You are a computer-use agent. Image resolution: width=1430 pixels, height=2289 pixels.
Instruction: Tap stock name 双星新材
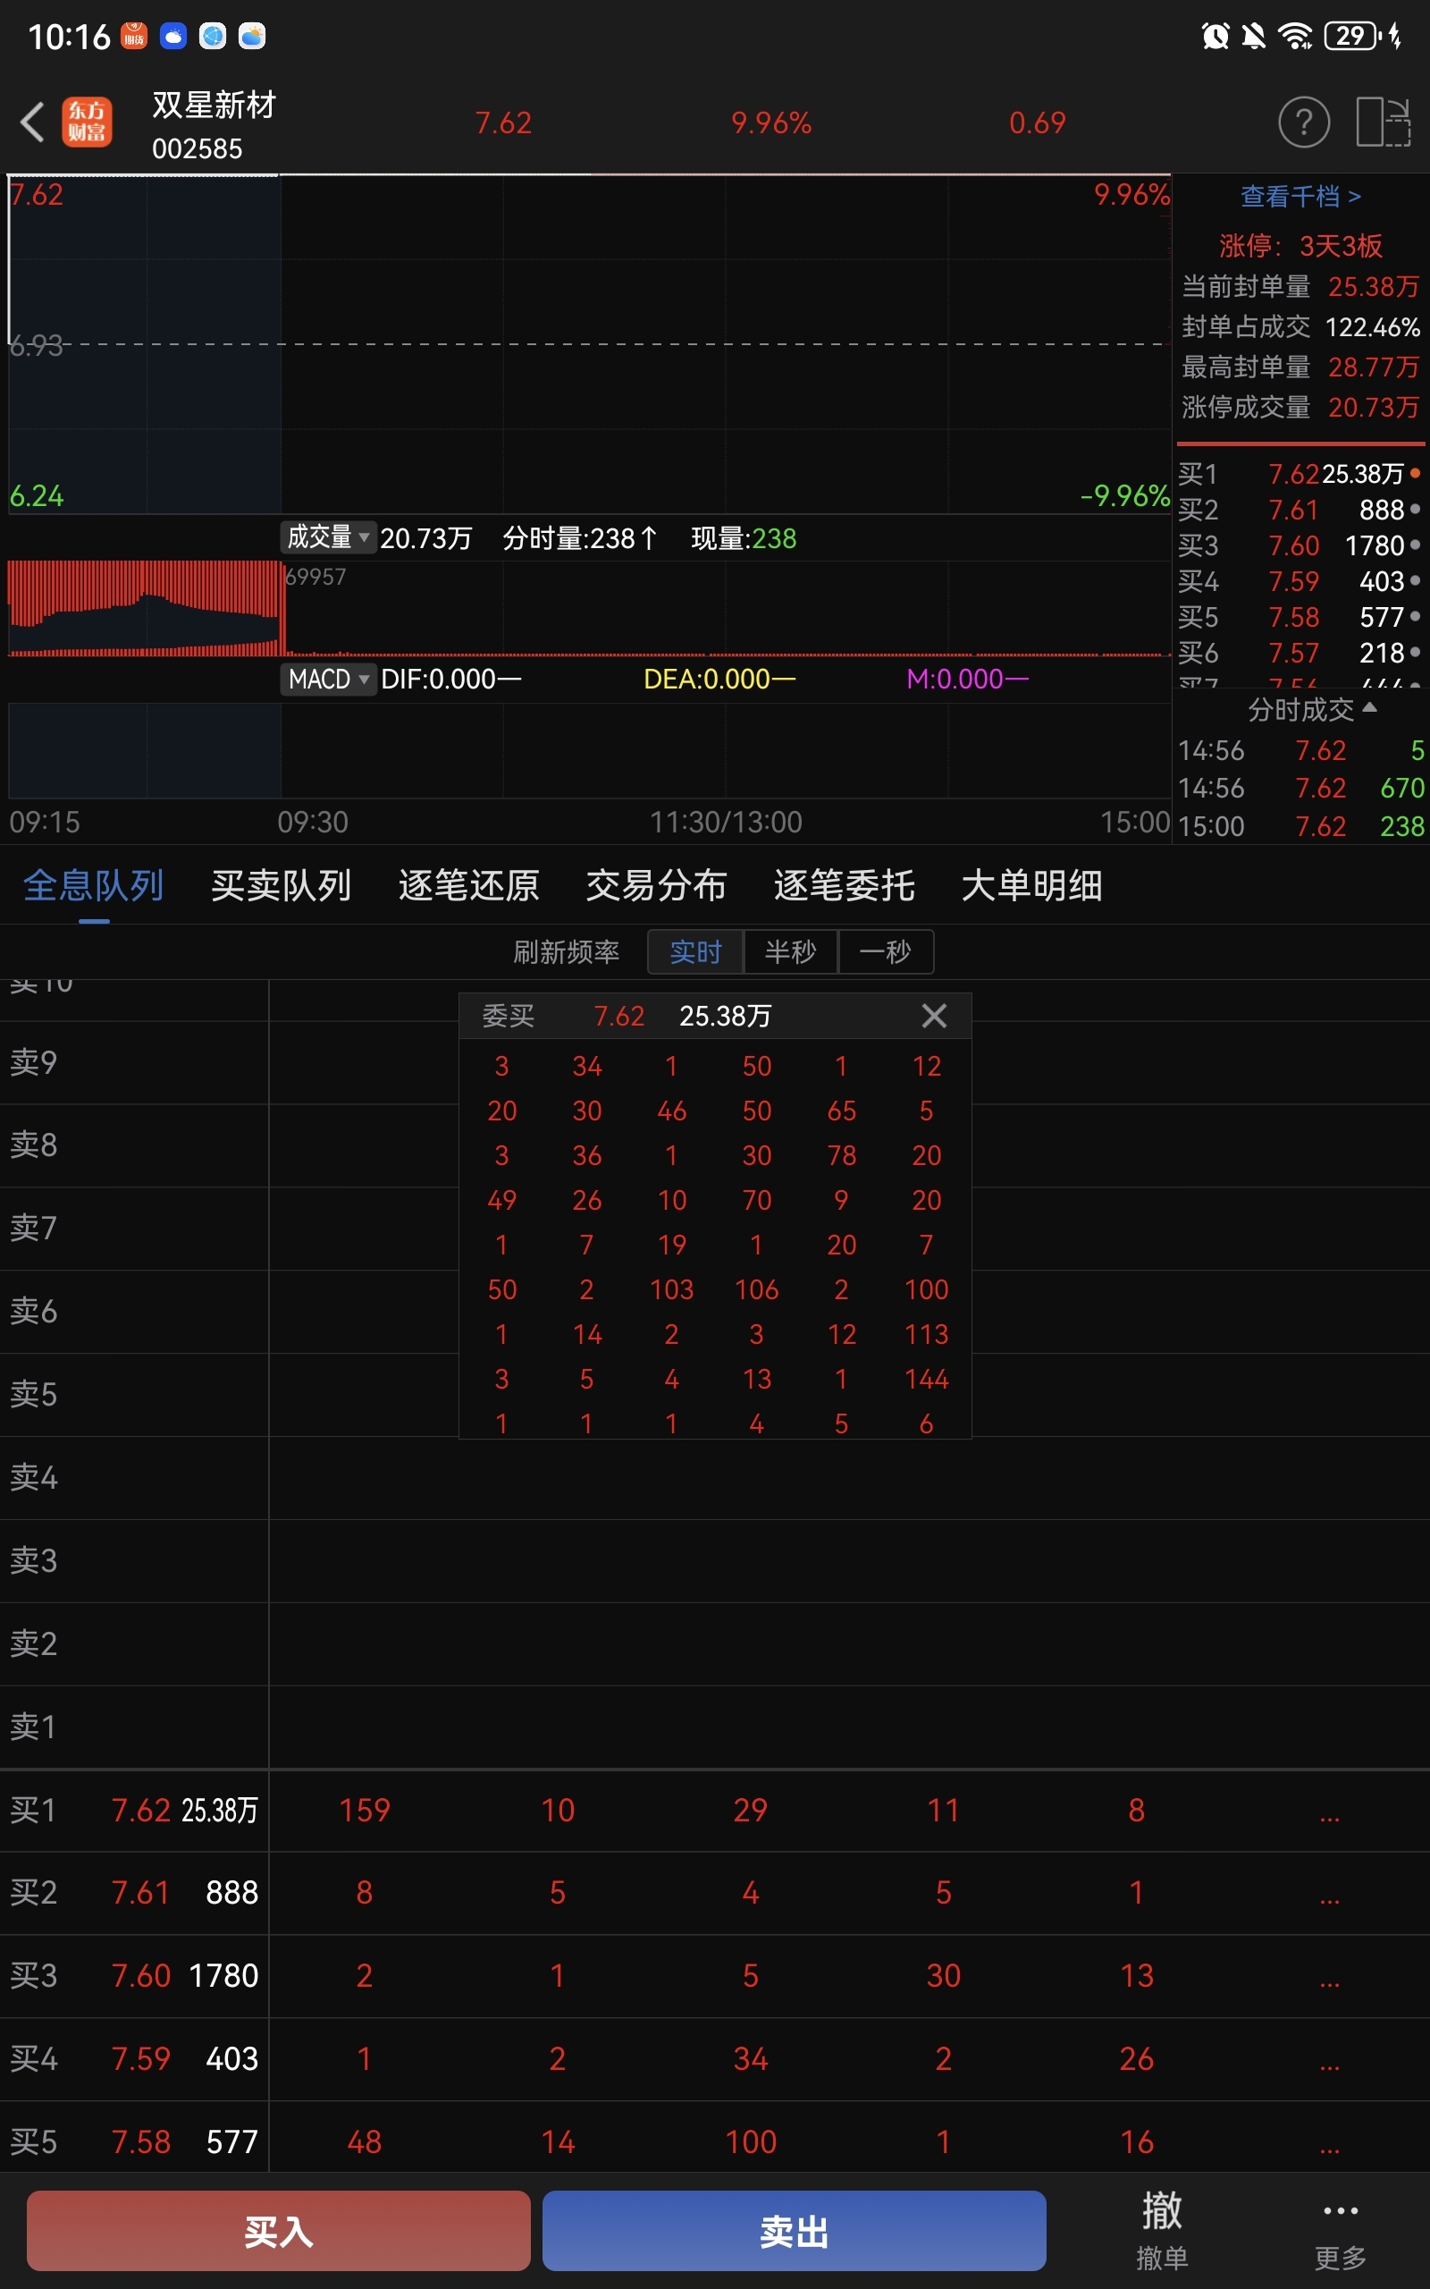point(214,105)
